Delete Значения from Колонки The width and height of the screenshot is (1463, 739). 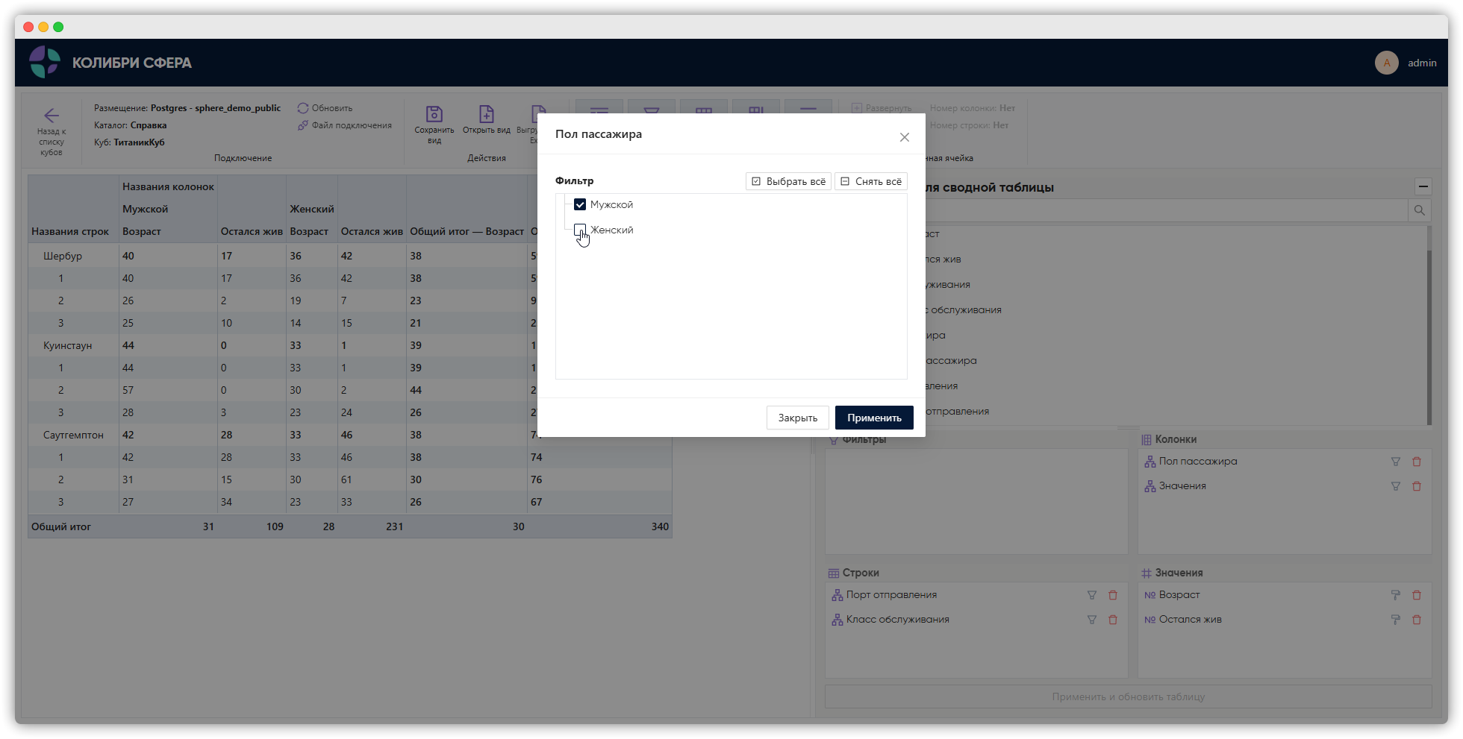(1417, 486)
